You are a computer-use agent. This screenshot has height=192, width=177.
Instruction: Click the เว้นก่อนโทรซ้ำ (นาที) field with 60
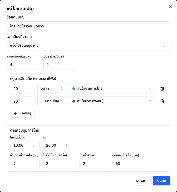click(129, 164)
